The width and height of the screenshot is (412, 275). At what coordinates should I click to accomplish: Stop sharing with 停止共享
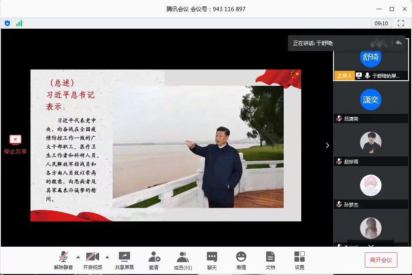(15, 145)
